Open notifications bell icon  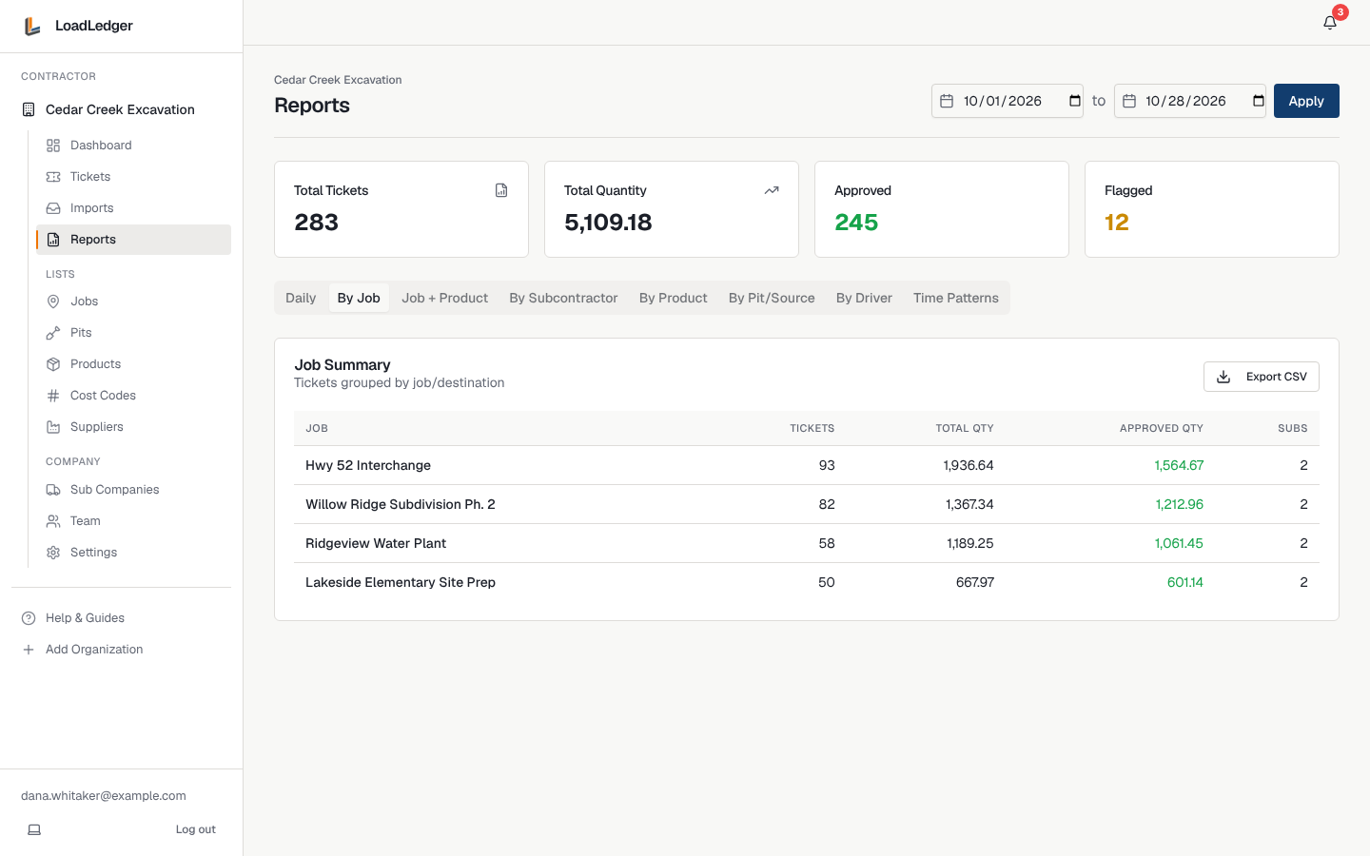click(1330, 23)
